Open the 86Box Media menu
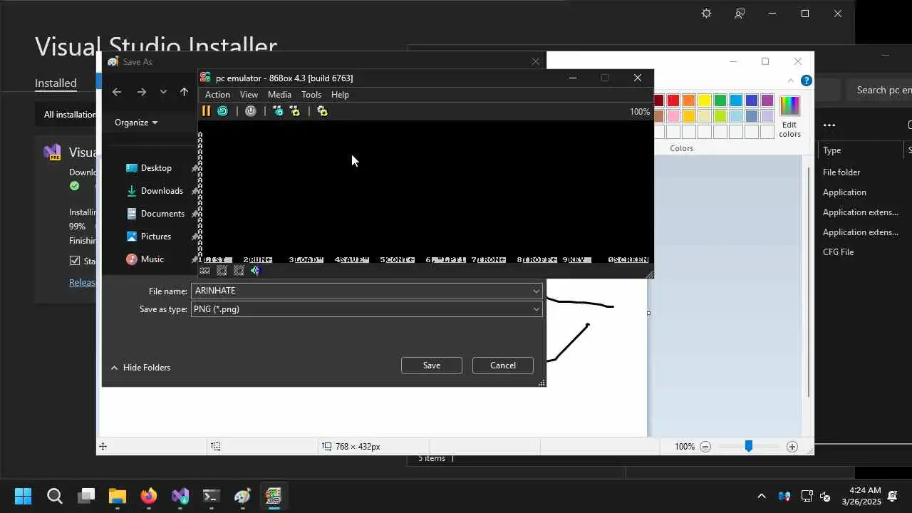This screenshot has height=513, width=912. tap(279, 95)
